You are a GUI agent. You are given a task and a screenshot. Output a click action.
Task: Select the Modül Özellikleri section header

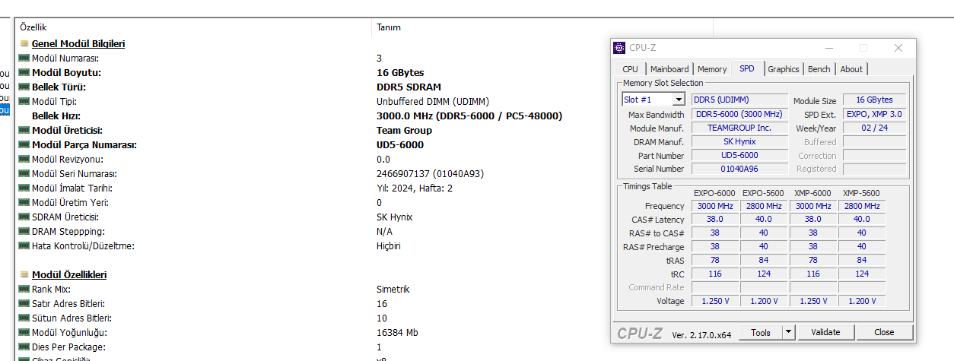pyautogui.click(x=69, y=274)
